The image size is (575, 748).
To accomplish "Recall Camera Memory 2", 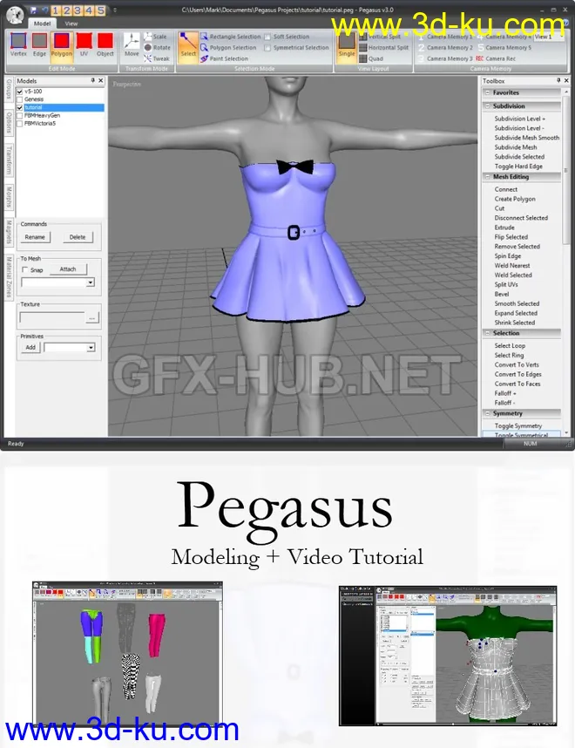I will click(445, 47).
